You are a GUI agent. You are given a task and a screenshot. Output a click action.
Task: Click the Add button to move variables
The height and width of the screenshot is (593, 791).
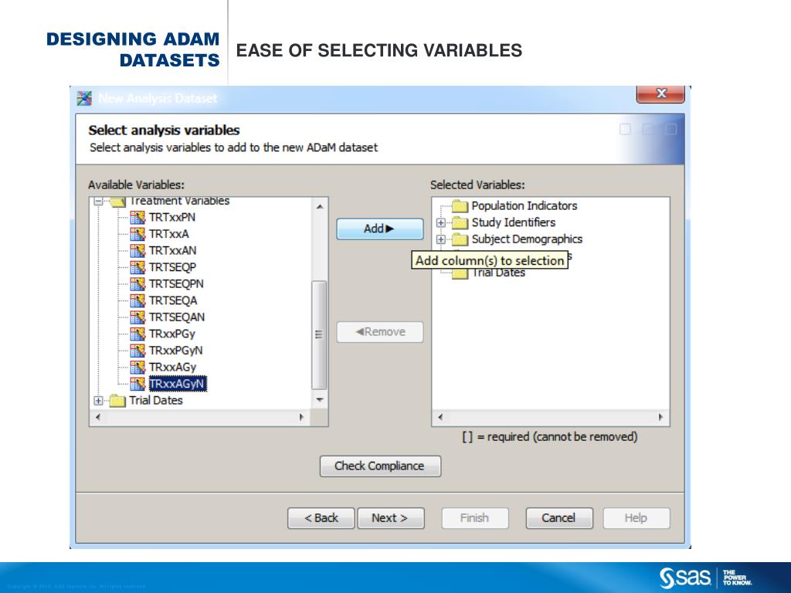[379, 229]
